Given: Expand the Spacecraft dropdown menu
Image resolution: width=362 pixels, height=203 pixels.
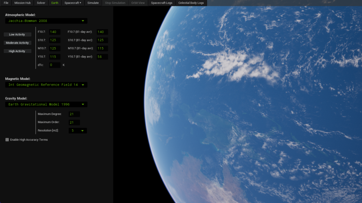Looking at the screenshot, I should point(72,3).
